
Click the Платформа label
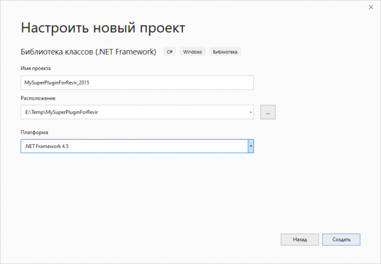click(35, 131)
